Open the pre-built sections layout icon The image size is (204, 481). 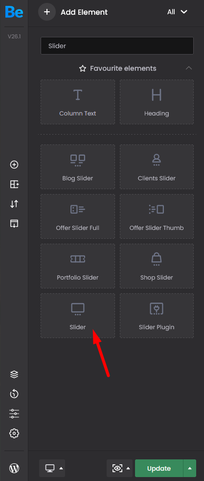[14, 184]
